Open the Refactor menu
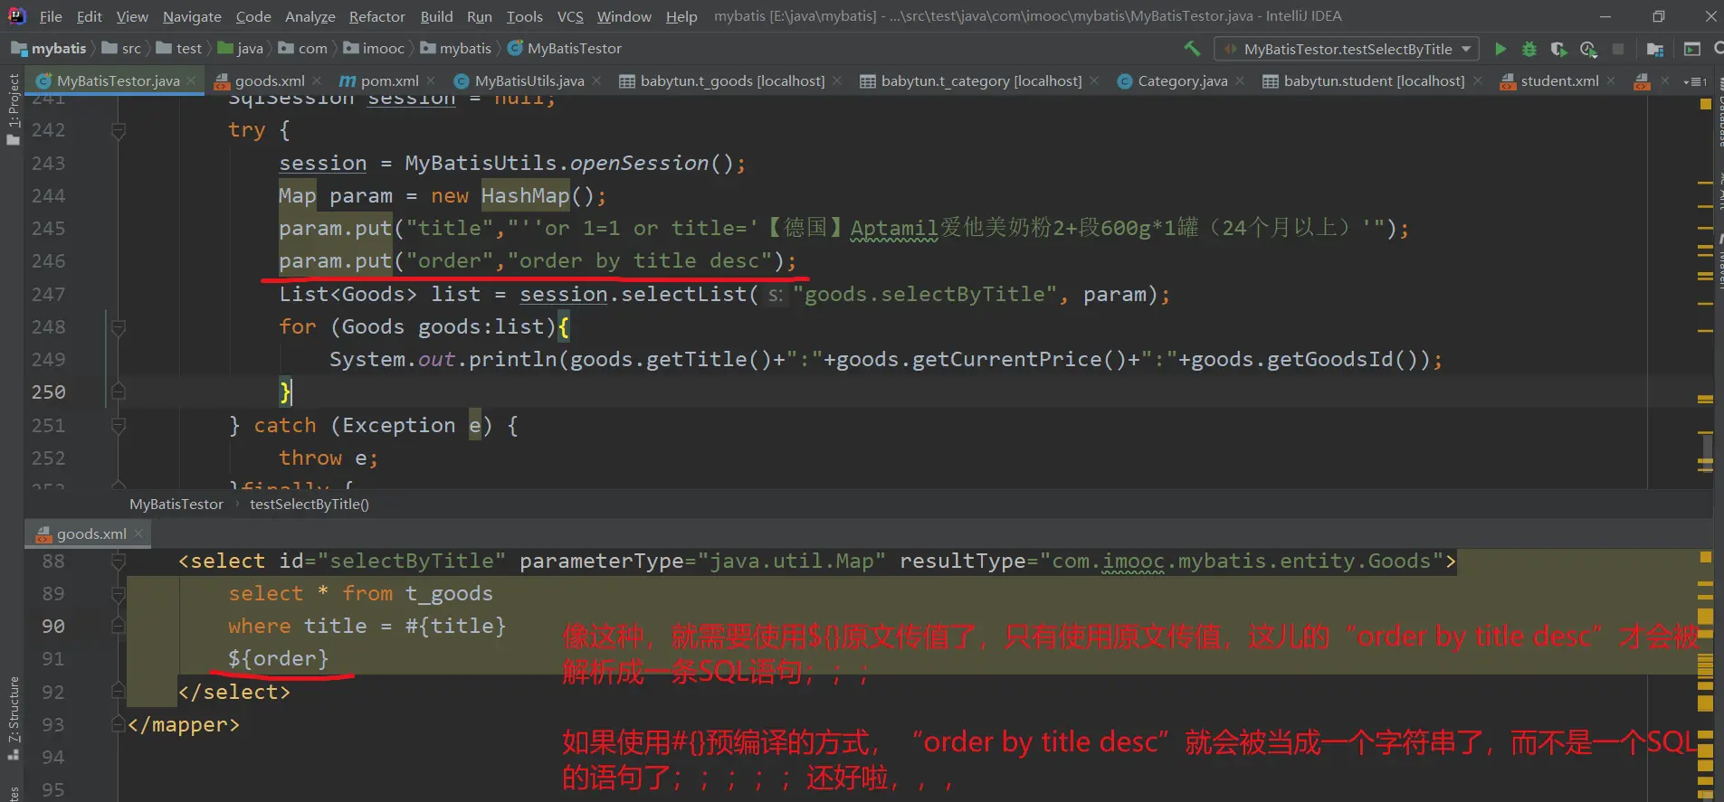Screen dimensions: 1724x802 coord(376,16)
